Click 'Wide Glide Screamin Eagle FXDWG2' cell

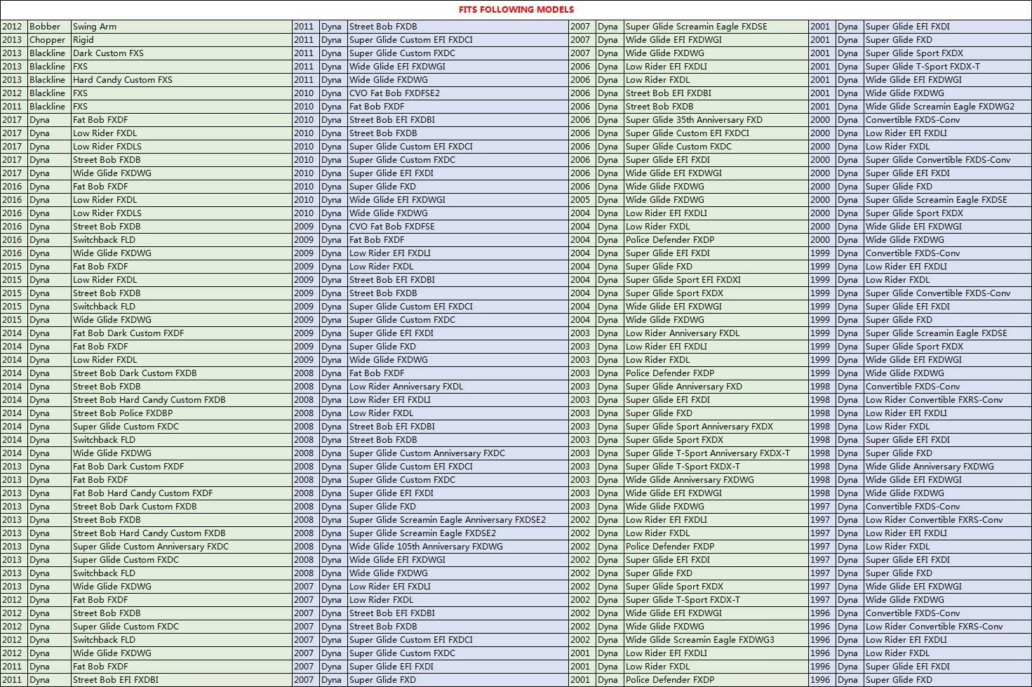(x=939, y=107)
